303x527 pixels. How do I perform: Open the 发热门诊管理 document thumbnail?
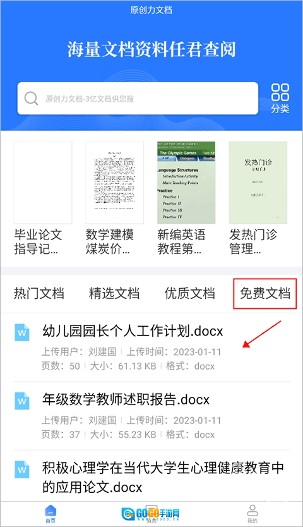coord(258,183)
